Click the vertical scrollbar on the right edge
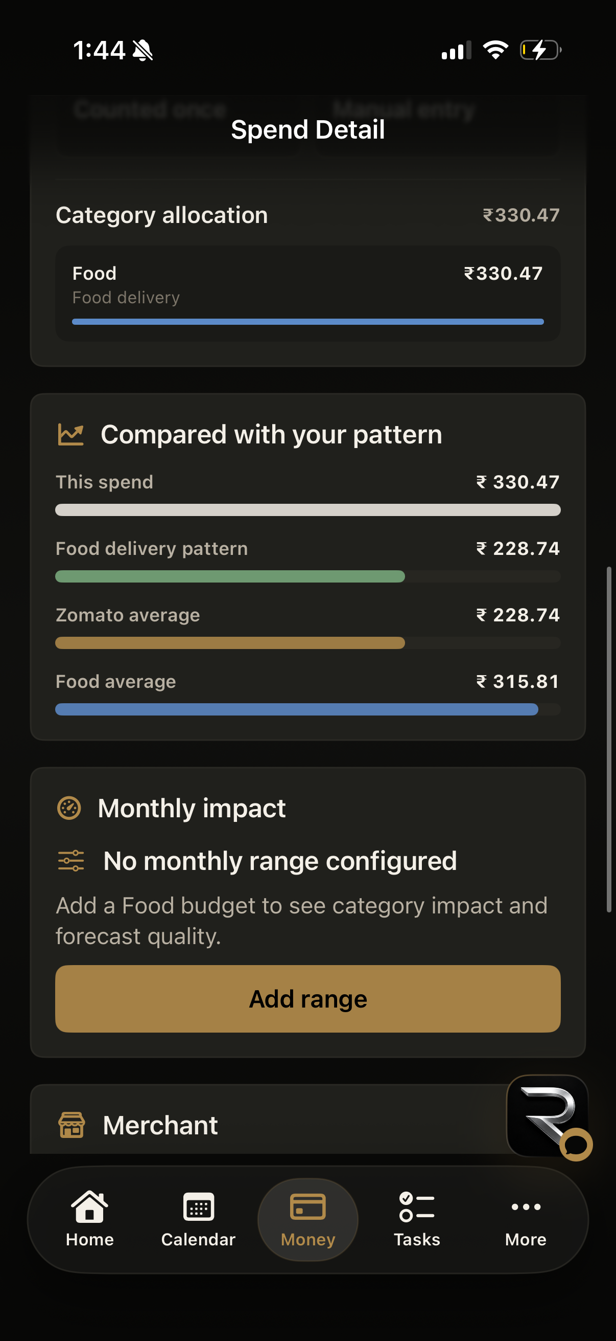Image resolution: width=616 pixels, height=1341 pixels. click(x=609, y=739)
